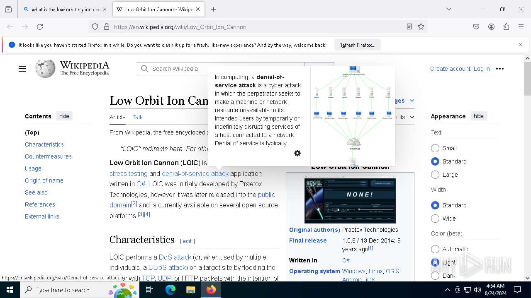Click the browser Forward arrow
The image size is (531, 298).
point(25,27)
